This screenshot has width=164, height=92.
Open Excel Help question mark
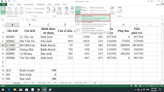[x=148, y=1]
